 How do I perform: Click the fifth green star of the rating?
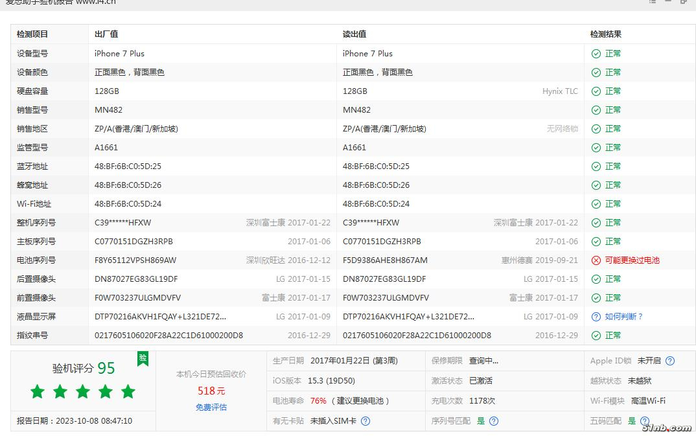[128, 392]
